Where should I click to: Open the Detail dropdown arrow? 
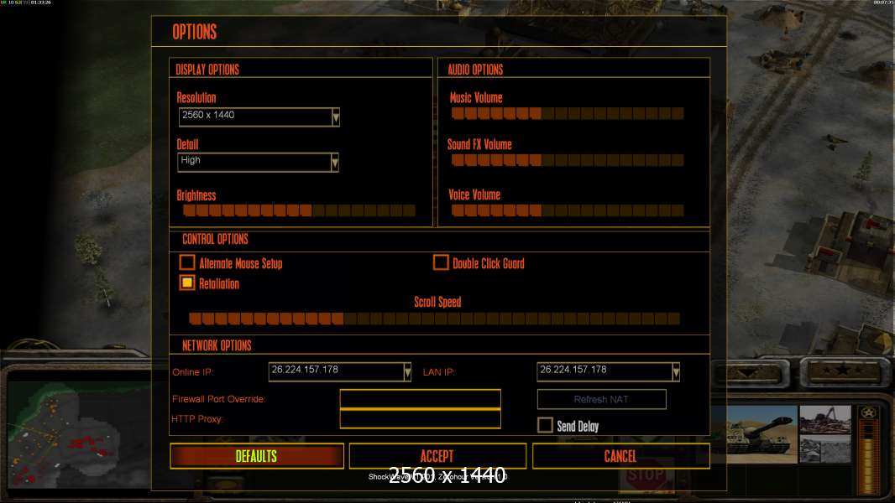(x=335, y=163)
